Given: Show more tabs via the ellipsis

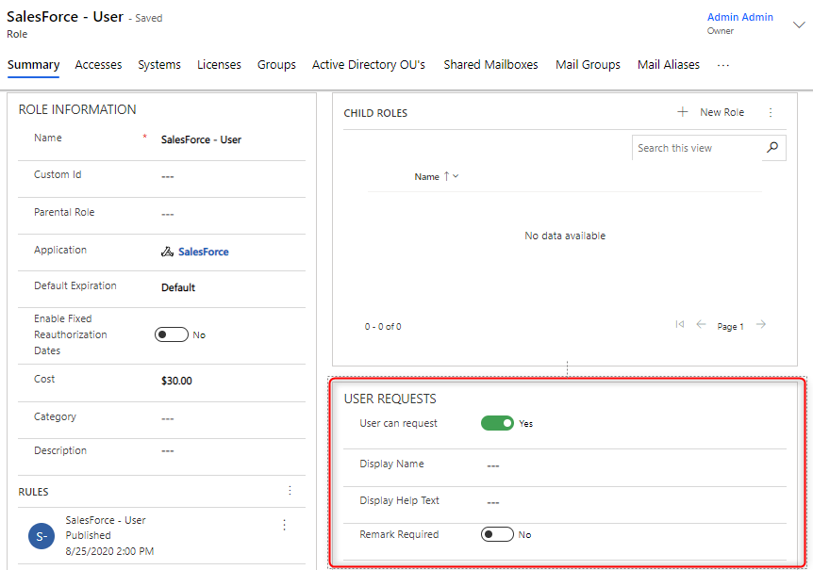Looking at the screenshot, I should [723, 65].
